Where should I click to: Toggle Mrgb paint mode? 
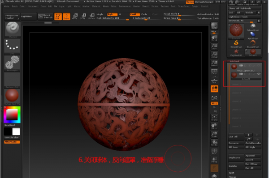100,14
